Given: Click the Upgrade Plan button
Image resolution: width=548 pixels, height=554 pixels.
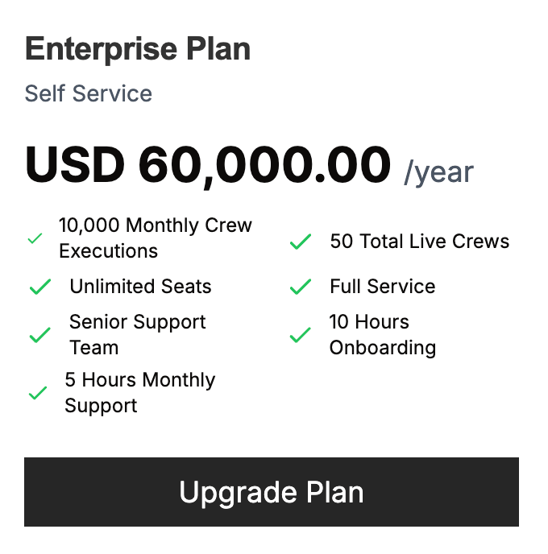Looking at the screenshot, I should pyautogui.click(x=272, y=492).
